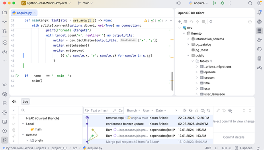Click the Git log find magnifier icon
264x150 pixels.
(x=208, y=111)
